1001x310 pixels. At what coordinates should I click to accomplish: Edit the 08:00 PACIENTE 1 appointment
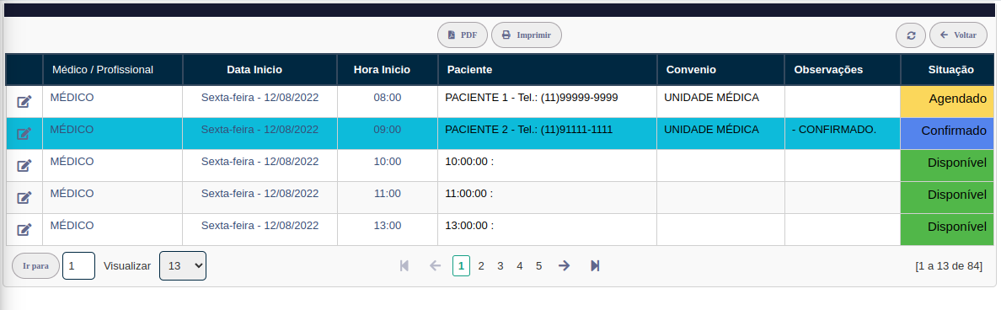click(x=24, y=101)
